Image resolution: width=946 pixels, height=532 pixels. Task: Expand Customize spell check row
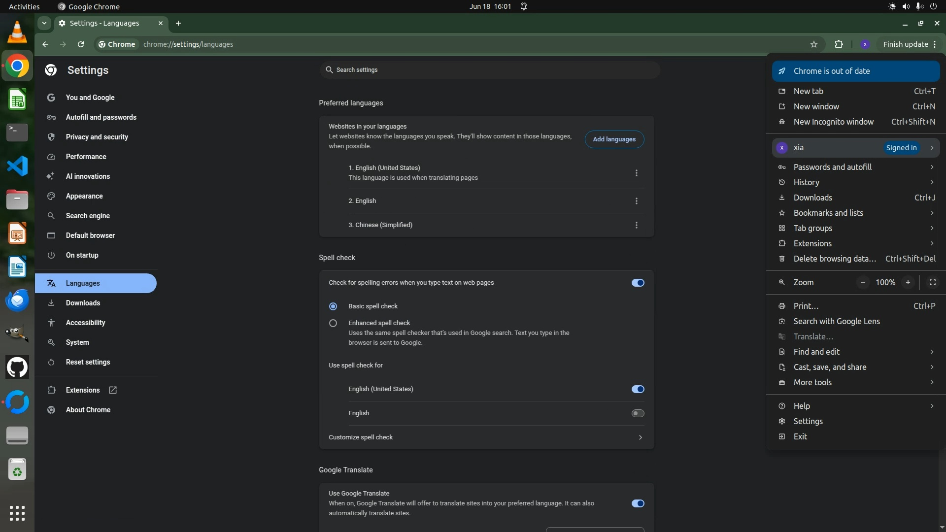pyautogui.click(x=640, y=437)
